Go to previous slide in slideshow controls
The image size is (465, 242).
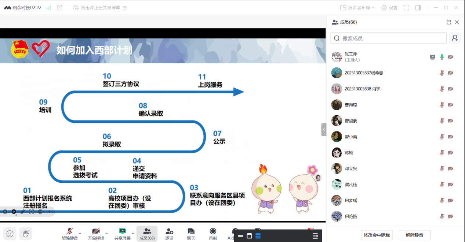tap(5, 212)
